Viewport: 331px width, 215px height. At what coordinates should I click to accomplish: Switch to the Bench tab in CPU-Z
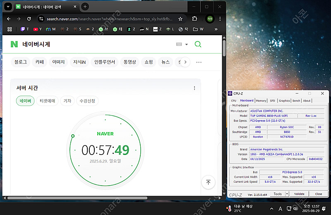pyautogui.click(x=296, y=101)
